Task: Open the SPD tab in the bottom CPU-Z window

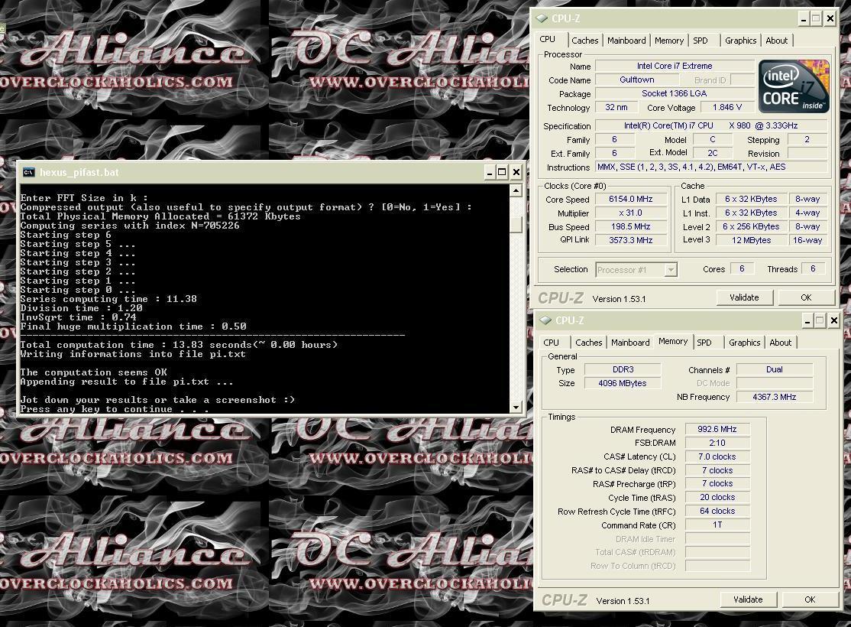Action: coord(704,343)
